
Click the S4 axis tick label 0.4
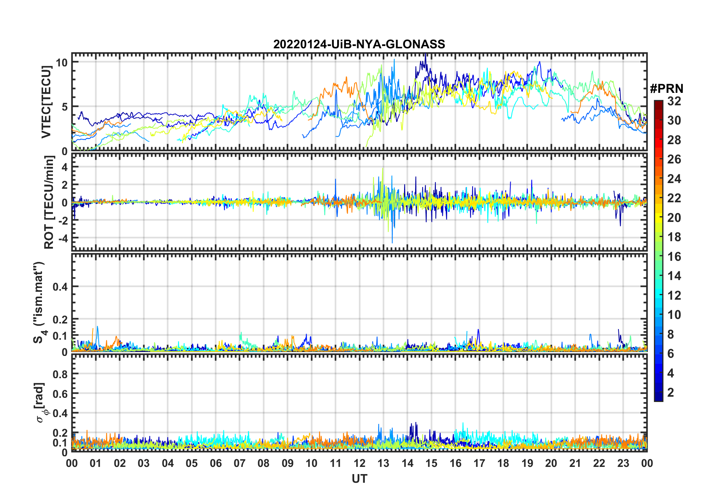pos(60,287)
